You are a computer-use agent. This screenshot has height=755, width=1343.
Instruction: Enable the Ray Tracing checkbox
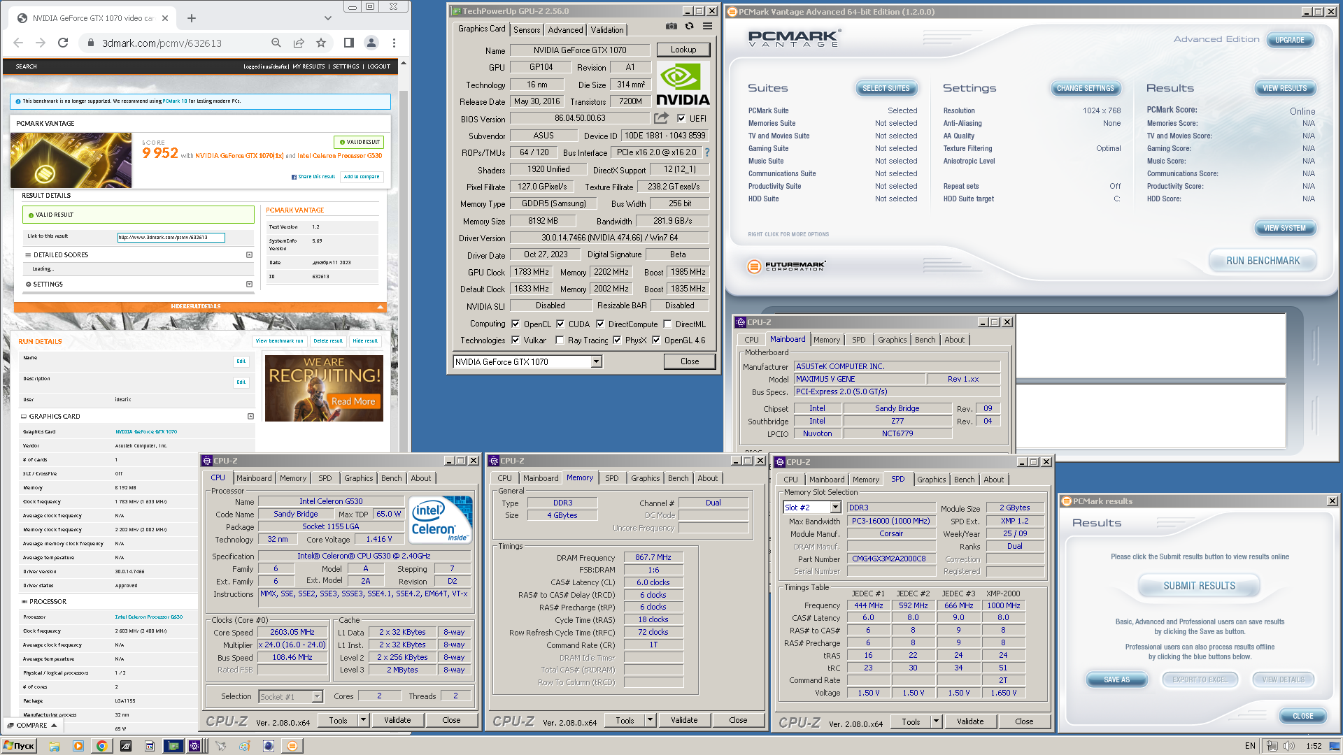[560, 340]
